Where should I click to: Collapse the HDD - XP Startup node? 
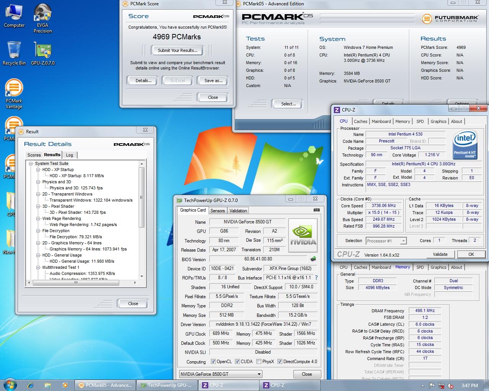(38, 170)
